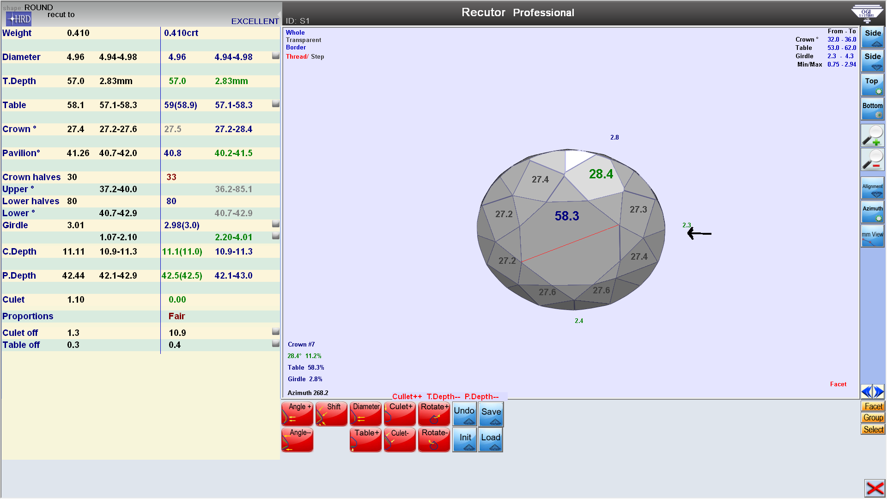Switch to Top view of diamond
The height and width of the screenshot is (499, 887).
coord(872,85)
